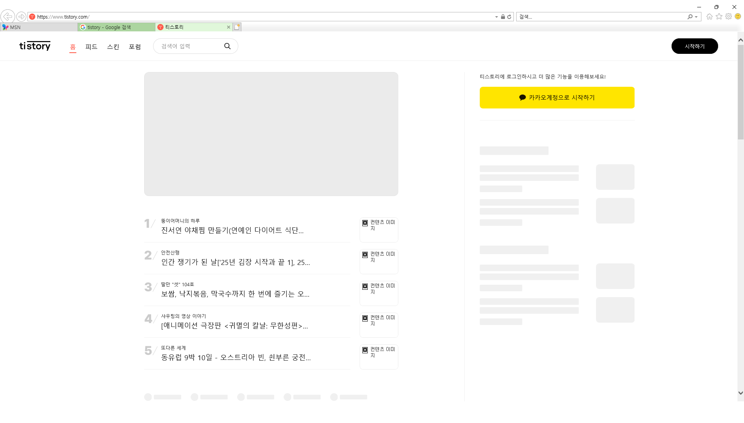Expand the address bar dropdown arrow
744x423 pixels.
click(496, 17)
